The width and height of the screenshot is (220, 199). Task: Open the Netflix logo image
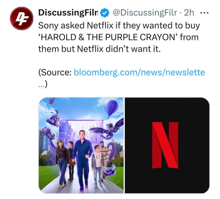tap(167, 145)
